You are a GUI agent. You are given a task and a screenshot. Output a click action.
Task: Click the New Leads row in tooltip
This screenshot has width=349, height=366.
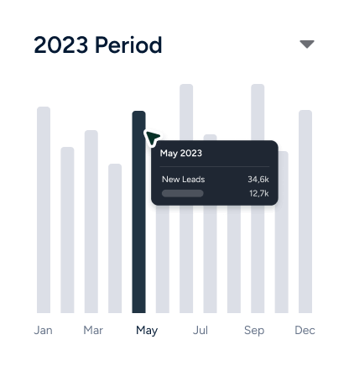click(x=216, y=179)
